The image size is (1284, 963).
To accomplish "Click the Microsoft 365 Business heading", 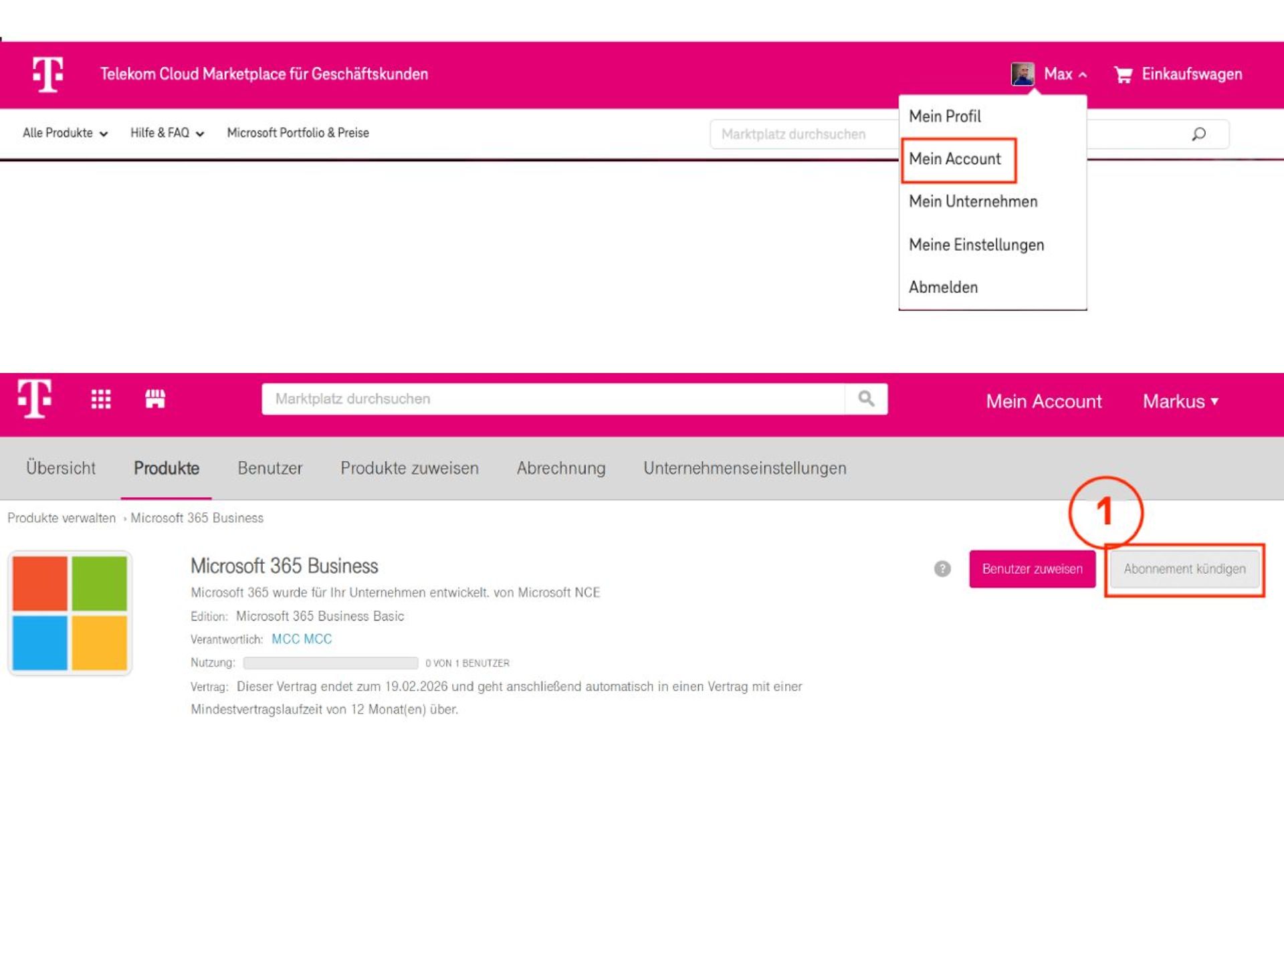I will pyautogui.click(x=284, y=566).
